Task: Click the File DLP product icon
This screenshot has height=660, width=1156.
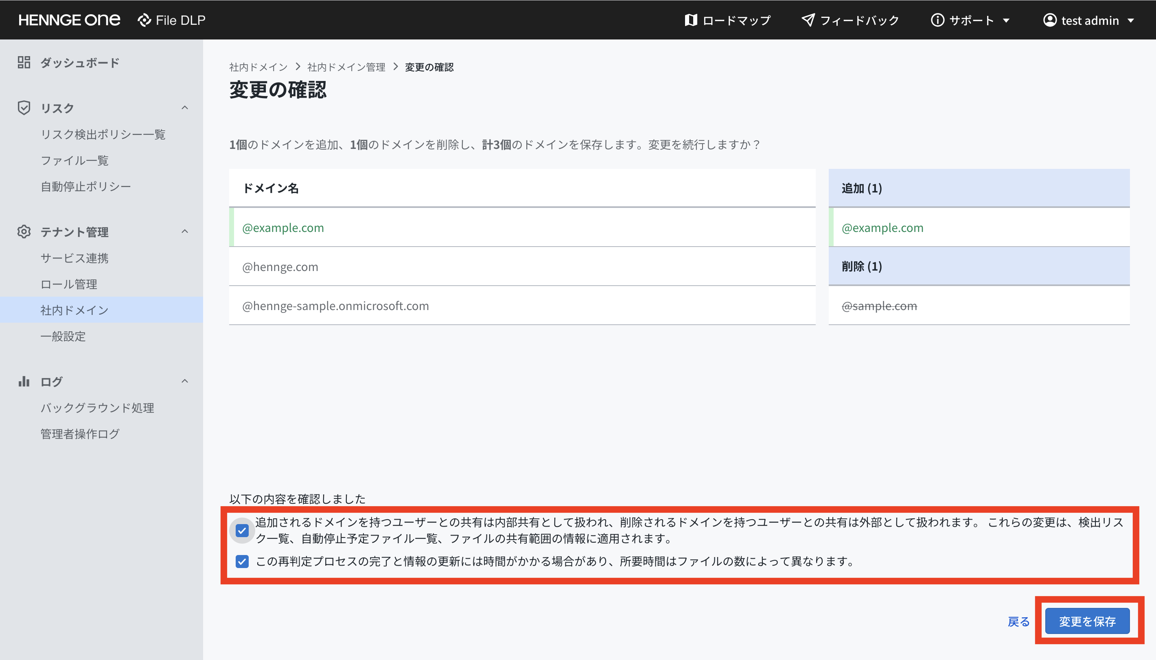Action: coord(144,20)
